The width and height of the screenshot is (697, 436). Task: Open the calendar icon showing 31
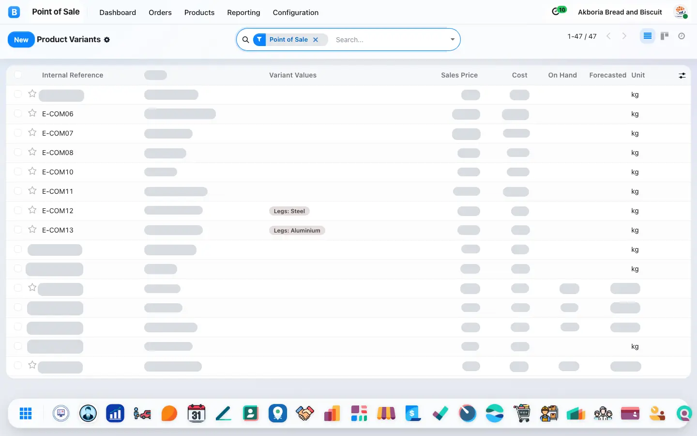point(197,413)
